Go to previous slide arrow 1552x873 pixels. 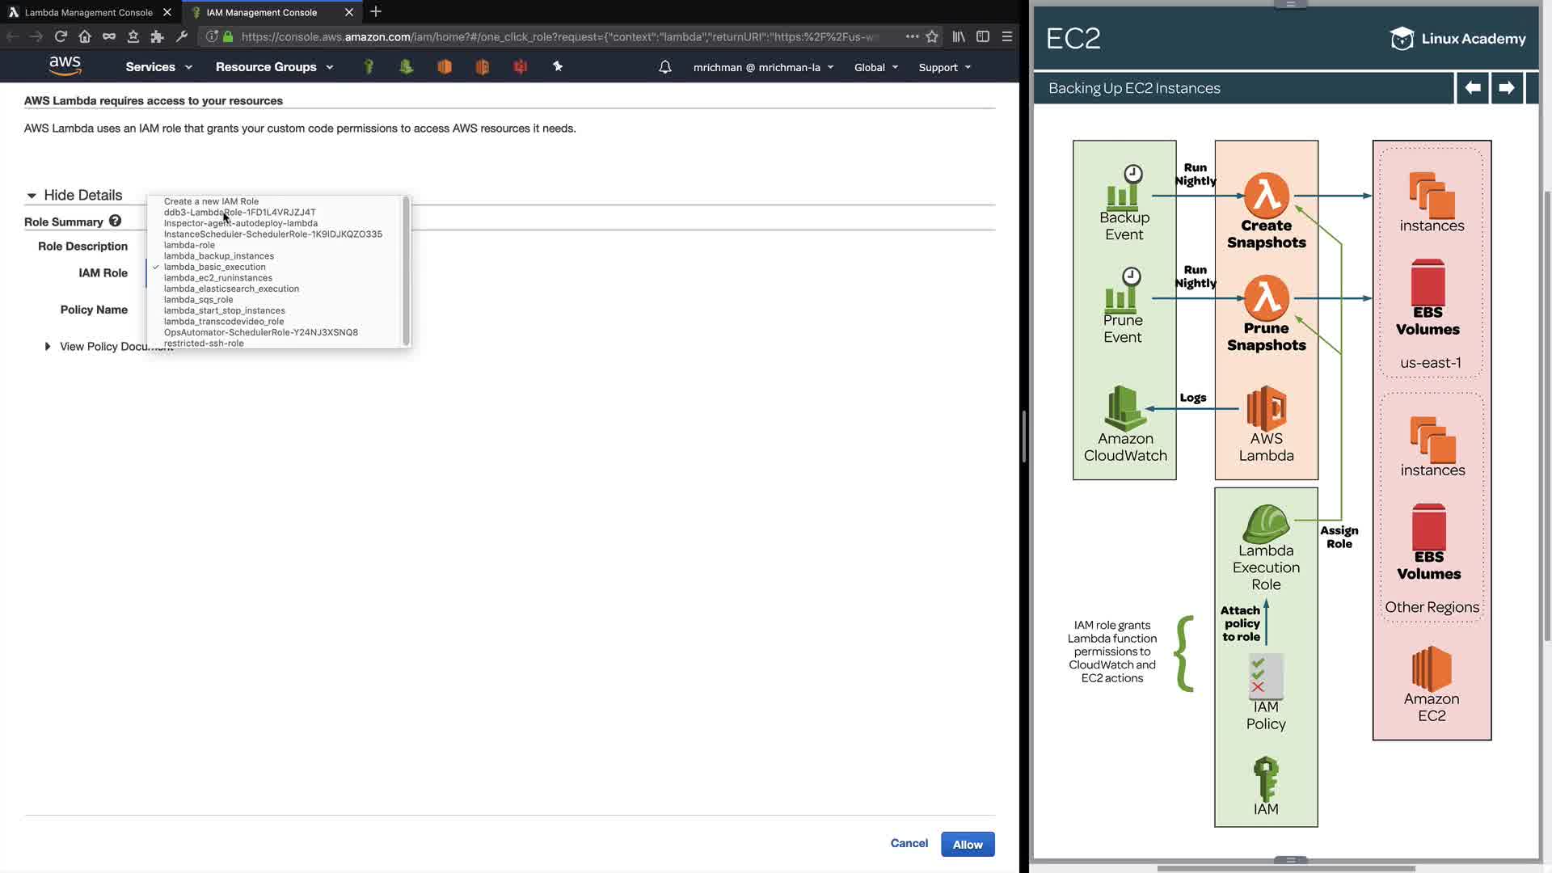point(1473,88)
